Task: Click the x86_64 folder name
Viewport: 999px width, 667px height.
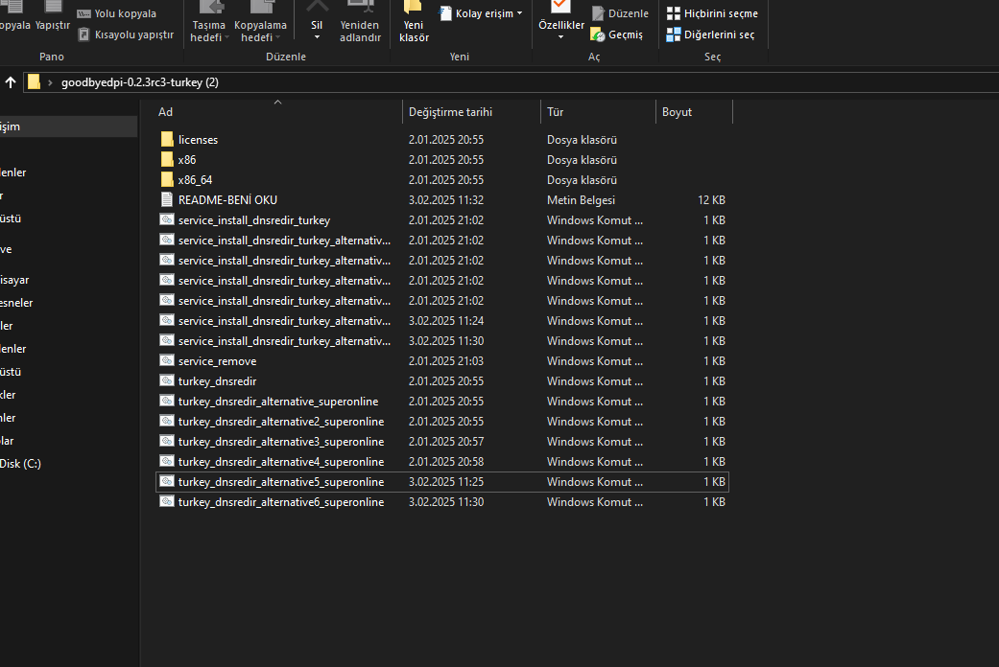Action: coord(195,180)
